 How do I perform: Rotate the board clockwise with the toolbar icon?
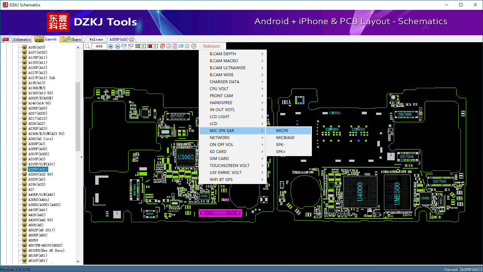click(x=124, y=46)
